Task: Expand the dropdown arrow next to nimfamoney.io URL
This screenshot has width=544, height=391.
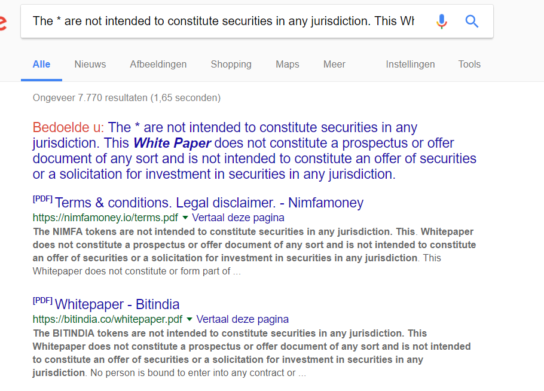Action: pyautogui.click(x=185, y=218)
